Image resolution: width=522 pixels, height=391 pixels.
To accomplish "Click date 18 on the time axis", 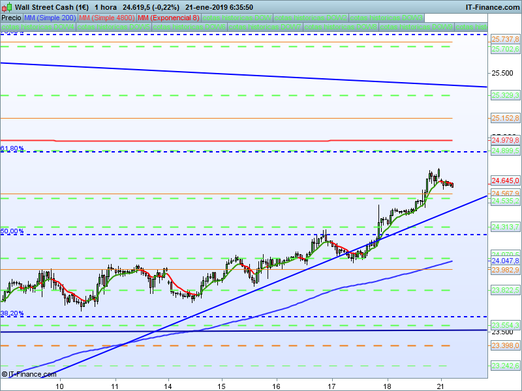I will coord(387,386).
